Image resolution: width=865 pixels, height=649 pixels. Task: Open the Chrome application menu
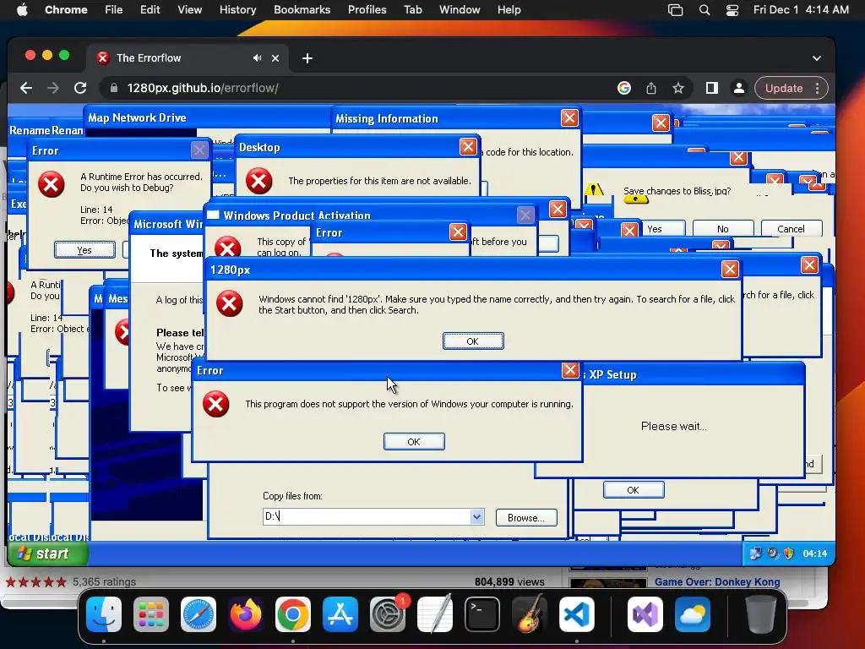pyautogui.click(x=66, y=10)
